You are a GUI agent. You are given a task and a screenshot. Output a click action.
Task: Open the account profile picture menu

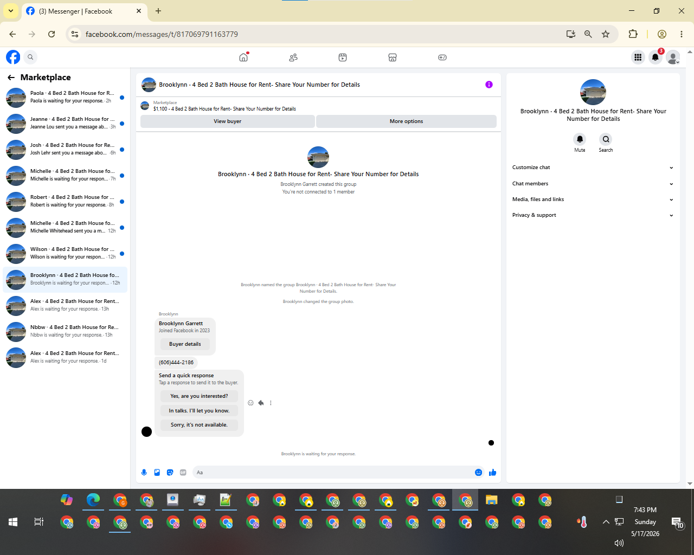pyautogui.click(x=673, y=57)
